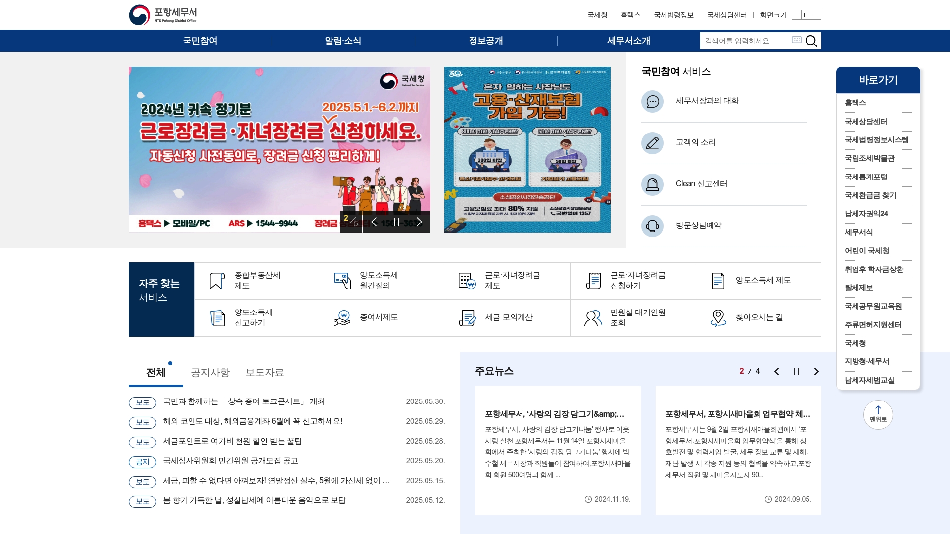The image size is (950, 534).
Task: Open the virtual keyboard icon in search
Action: tap(796, 40)
